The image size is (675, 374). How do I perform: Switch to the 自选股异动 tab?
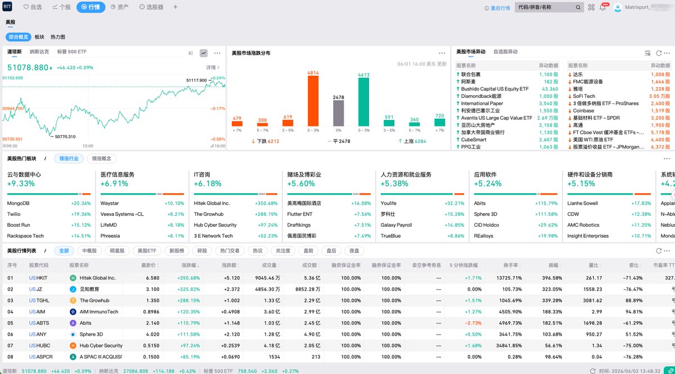click(506, 52)
